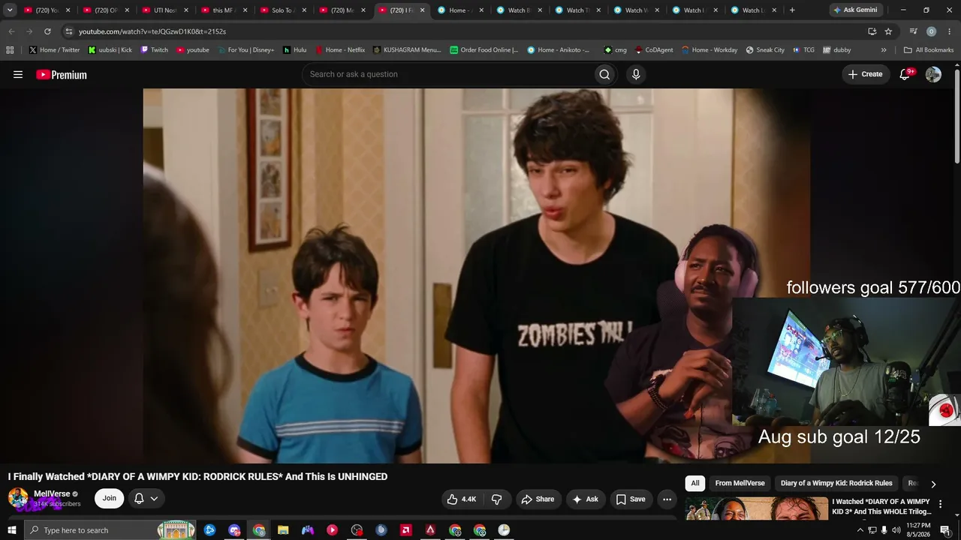Open the 'Home / Twitter' bookmark

tap(54, 50)
